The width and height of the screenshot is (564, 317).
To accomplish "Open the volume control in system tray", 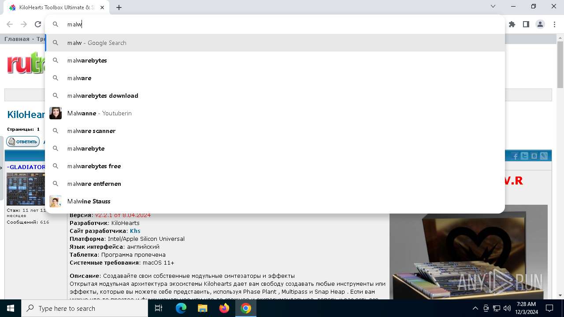I will click(507, 308).
